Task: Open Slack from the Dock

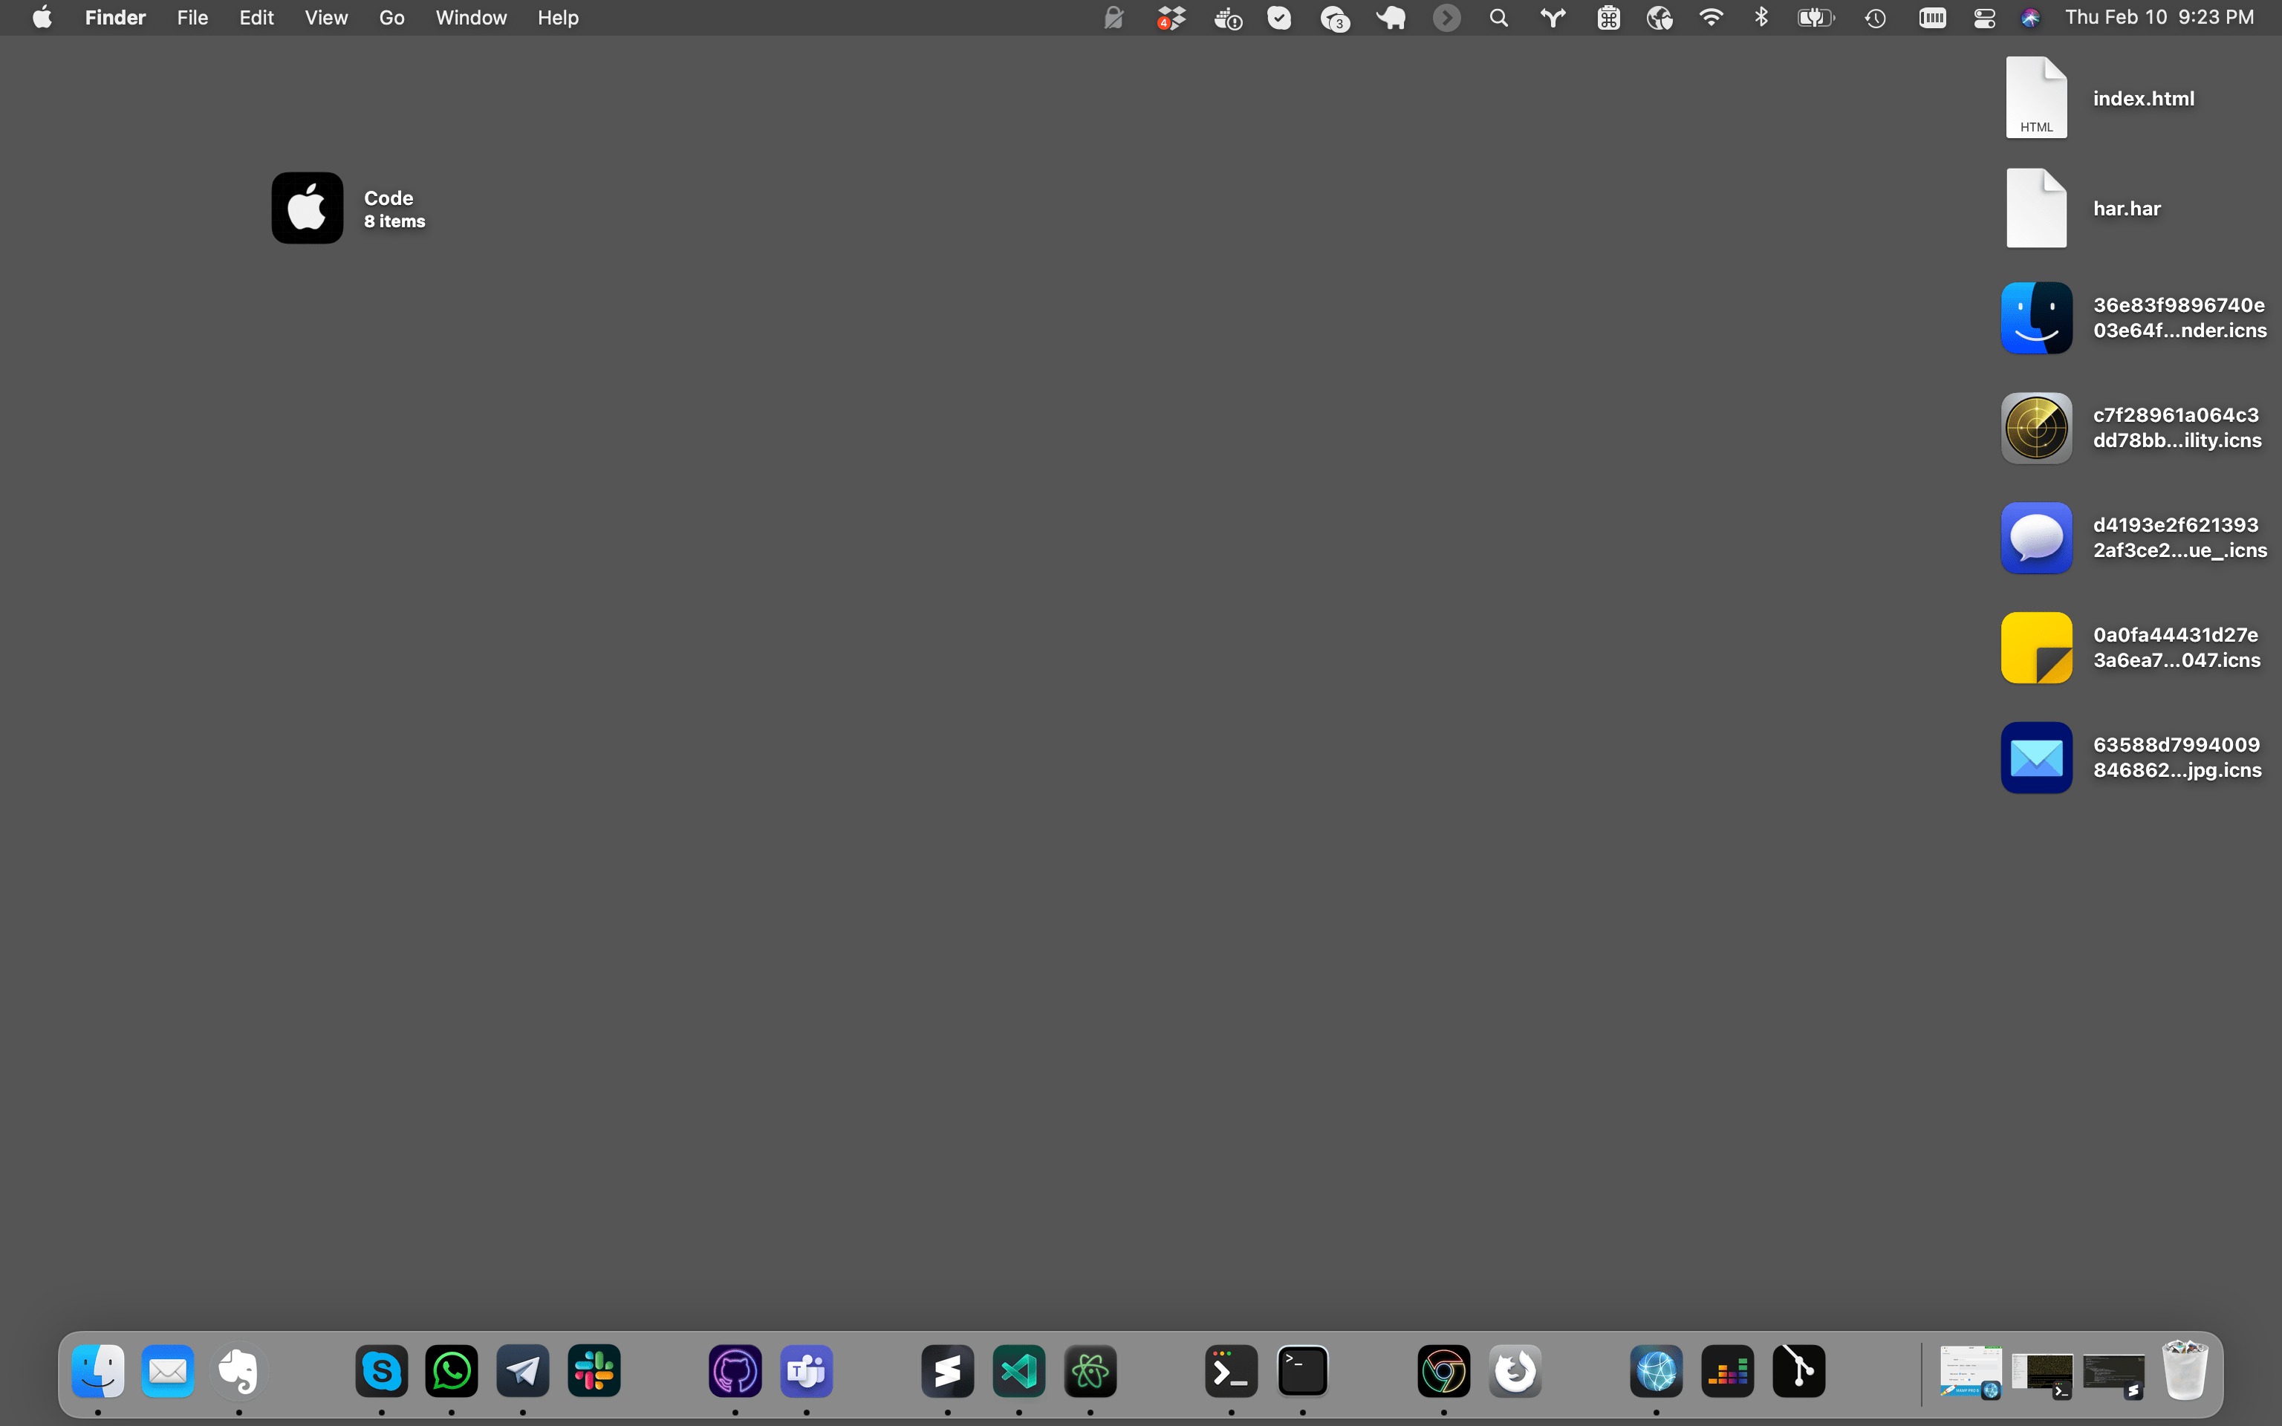Action: pyautogui.click(x=594, y=1370)
